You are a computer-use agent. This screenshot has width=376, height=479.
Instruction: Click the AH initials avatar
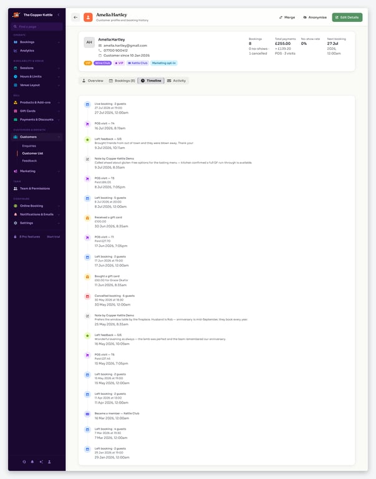click(89, 42)
